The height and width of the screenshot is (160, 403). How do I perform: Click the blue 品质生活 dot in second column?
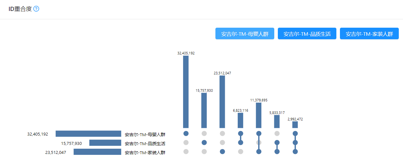204,143
